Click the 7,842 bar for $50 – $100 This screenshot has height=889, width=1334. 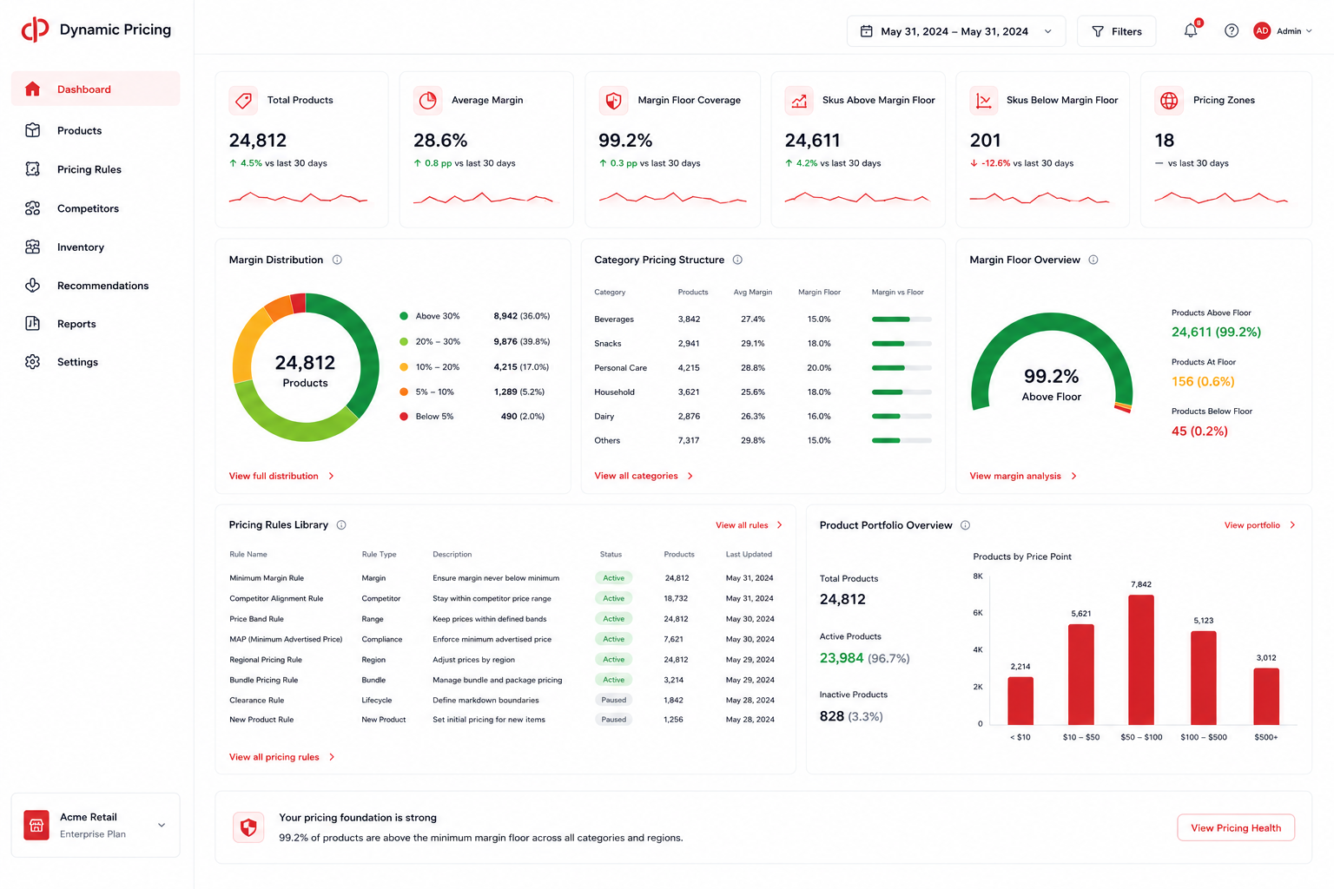click(1141, 659)
